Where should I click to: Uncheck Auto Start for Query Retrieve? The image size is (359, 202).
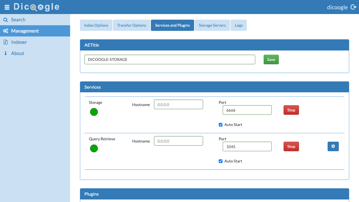[220, 161]
